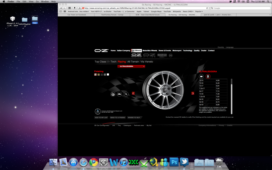Viewport: 272px width, 170px height.
Task: Switch to the All Terrain category
Action: pyautogui.click(x=133, y=62)
